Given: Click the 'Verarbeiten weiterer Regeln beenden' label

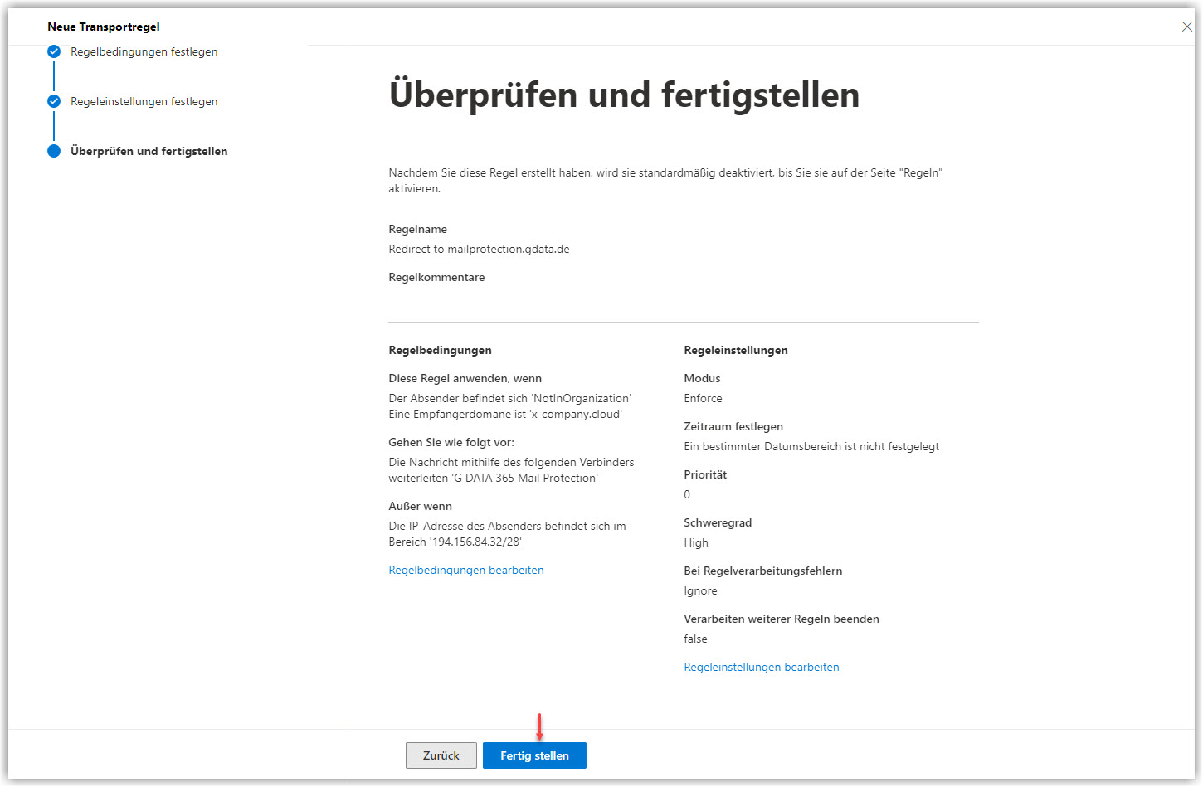Looking at the screenshot, I should coord(782,619).
